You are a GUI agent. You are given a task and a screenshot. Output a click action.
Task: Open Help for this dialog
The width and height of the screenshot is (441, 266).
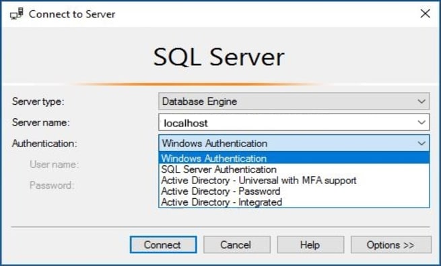pos(310,245)
